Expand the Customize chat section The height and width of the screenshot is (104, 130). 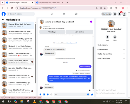pyautogui.click(x=111, y=45)
